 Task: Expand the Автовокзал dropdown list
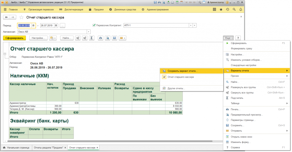(89, 32)
